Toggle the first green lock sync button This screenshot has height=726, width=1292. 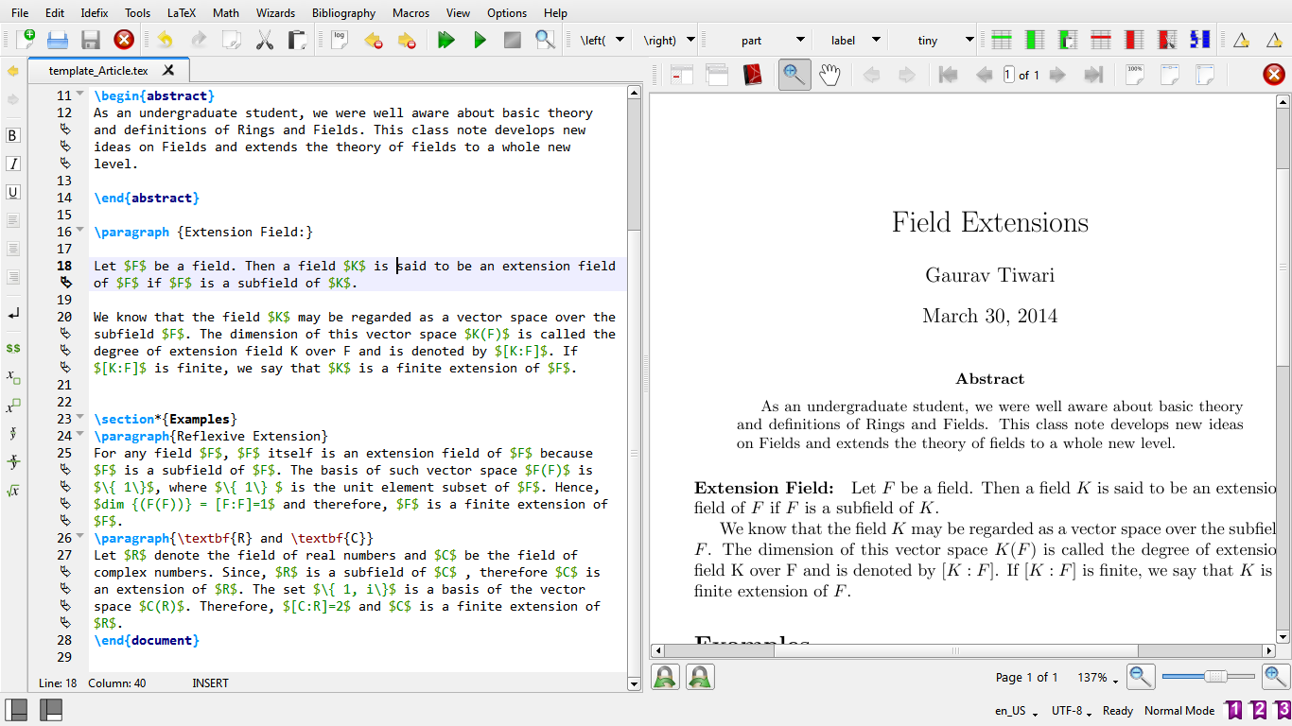point(665,677)
